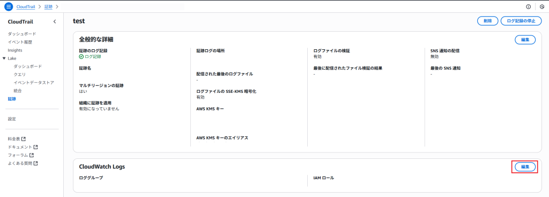Collapse CloudTrail sidebar with chevron arrow
This screenshot has height=197, width=549.
(x=55, y=21)
